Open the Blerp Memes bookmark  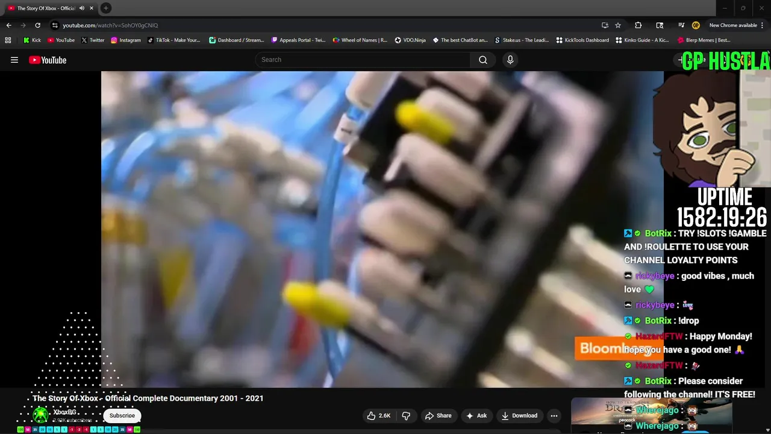(704, 40)
